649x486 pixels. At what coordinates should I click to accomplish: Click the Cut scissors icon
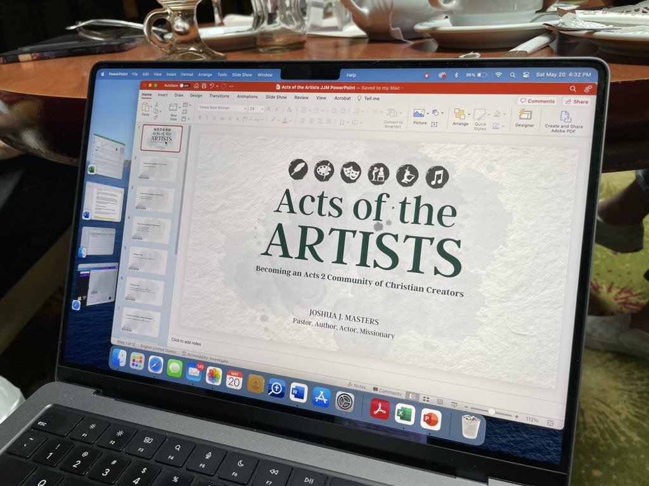pos(156,104)
